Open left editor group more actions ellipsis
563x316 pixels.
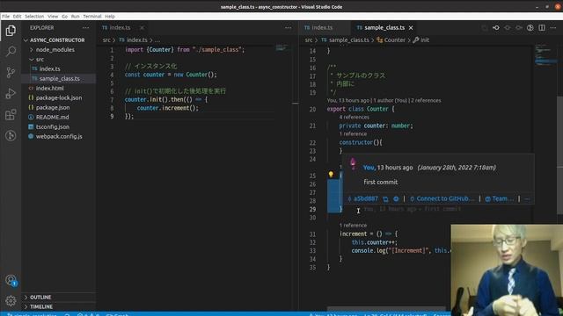point(288,27)
